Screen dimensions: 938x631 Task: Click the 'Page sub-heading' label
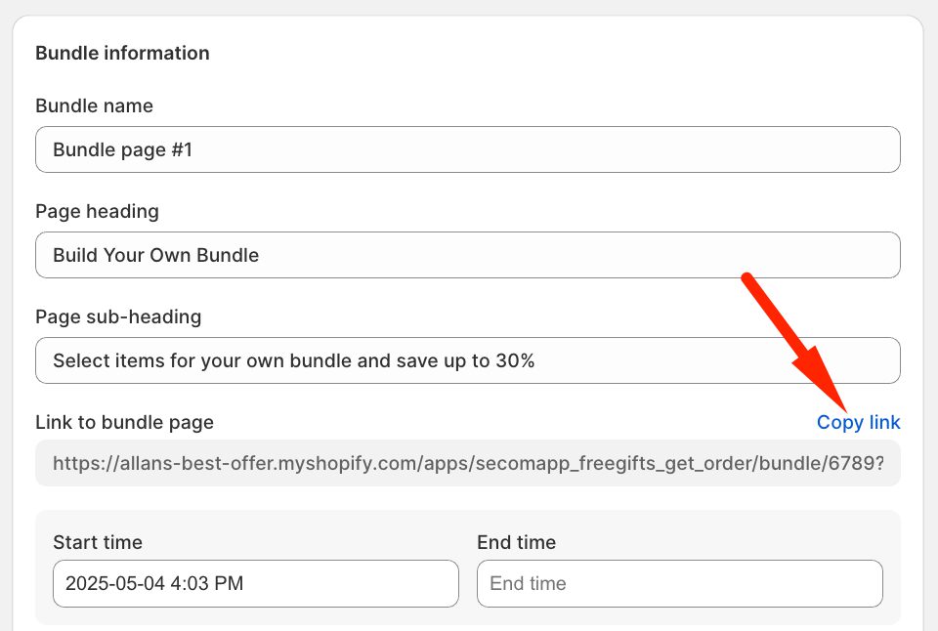[118, 316]
